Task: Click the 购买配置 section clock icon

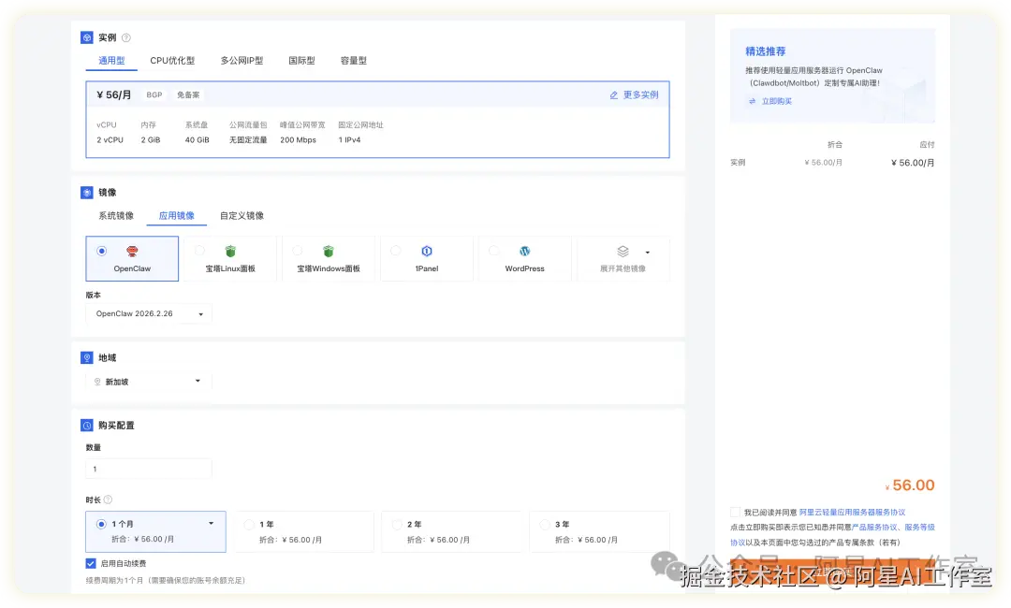Action: click(87, 425)
